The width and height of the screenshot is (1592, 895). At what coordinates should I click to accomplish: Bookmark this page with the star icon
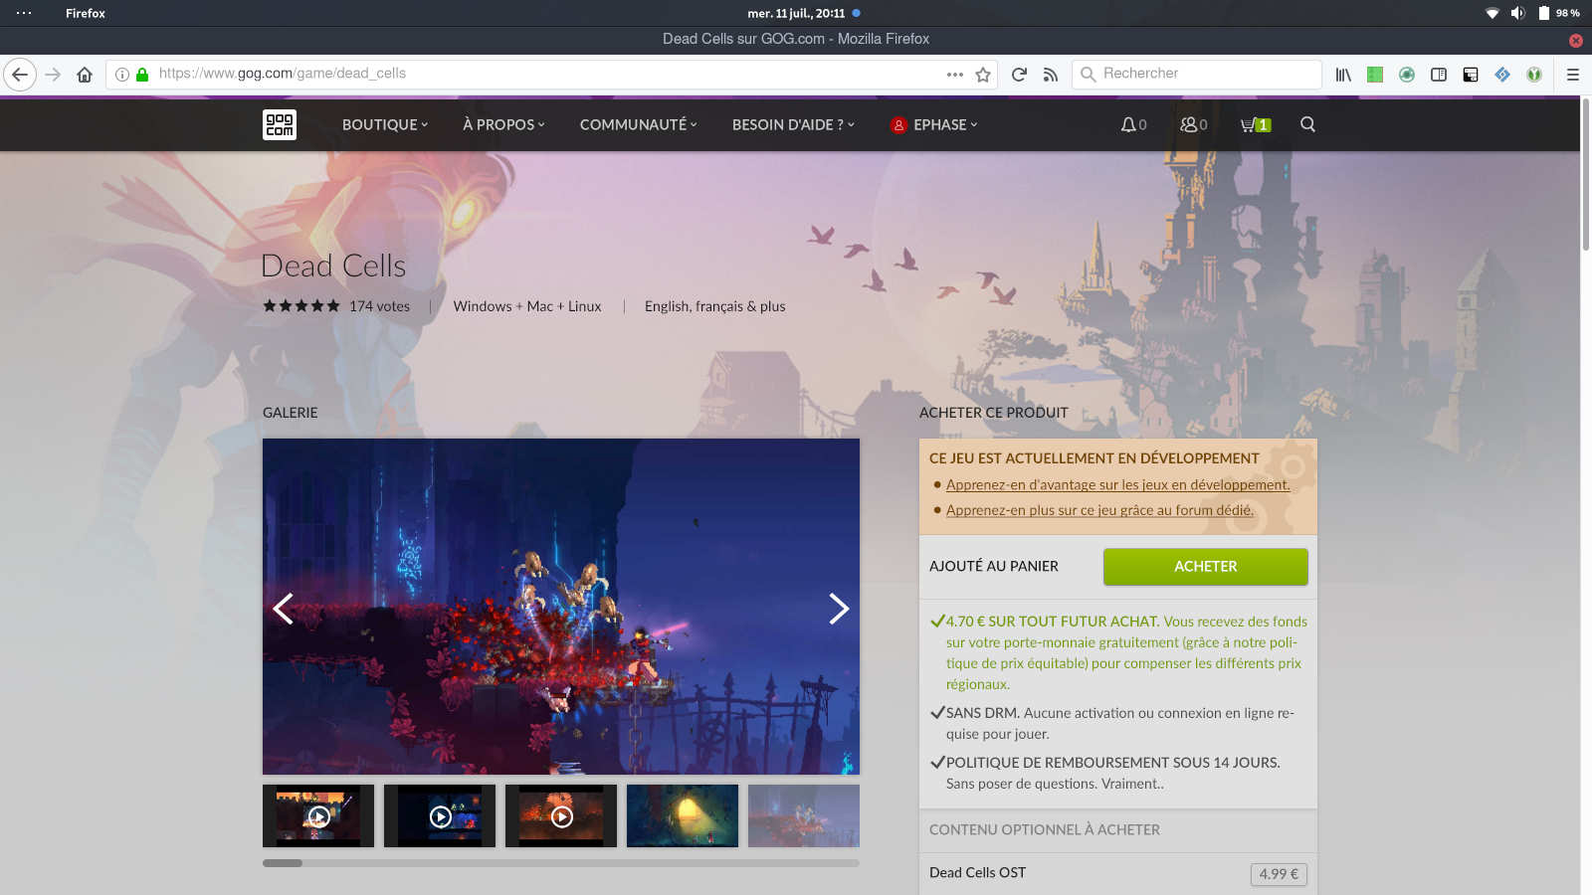[983, 75]
